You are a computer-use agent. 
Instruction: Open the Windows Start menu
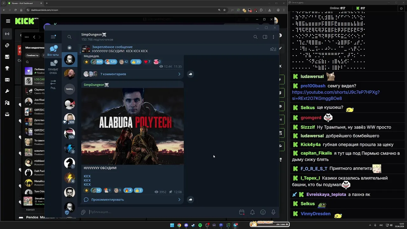tap(172, 225)
